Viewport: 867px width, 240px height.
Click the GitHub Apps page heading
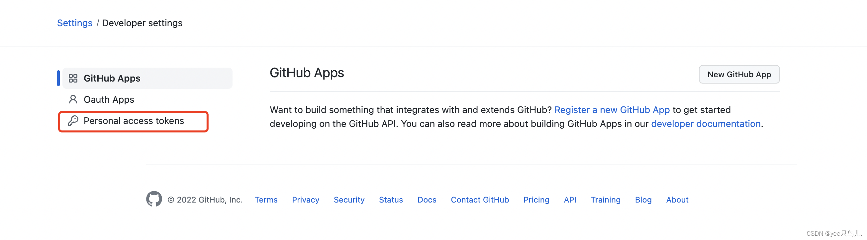point(307,73)
